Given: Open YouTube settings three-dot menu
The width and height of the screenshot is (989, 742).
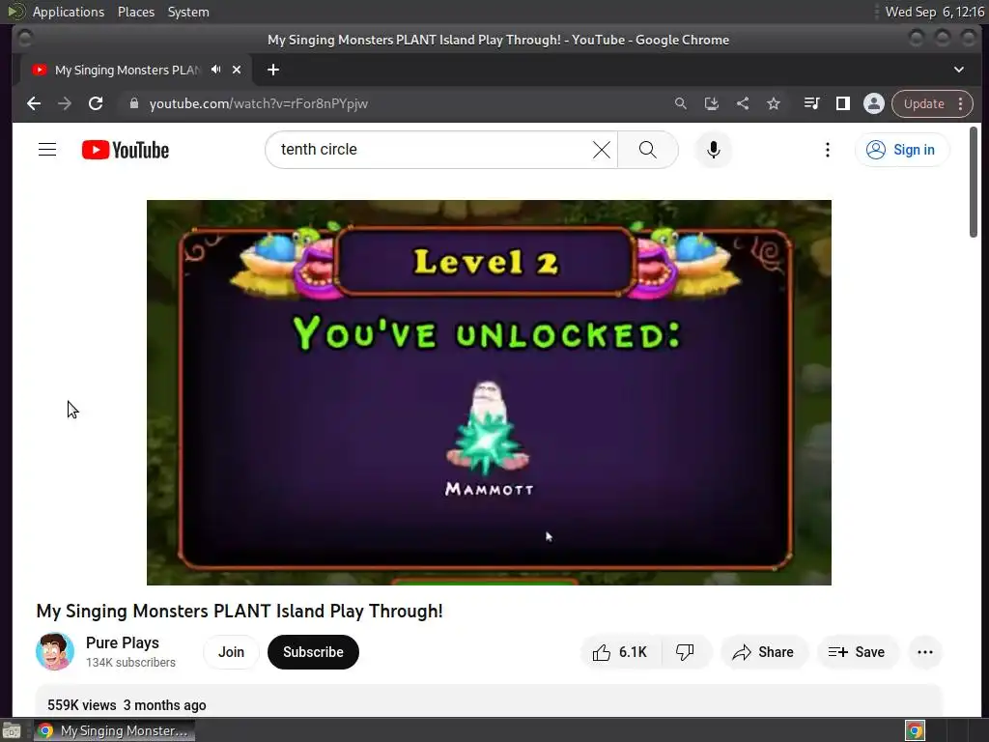Looking at the screenshot, I should click(828, 150).
